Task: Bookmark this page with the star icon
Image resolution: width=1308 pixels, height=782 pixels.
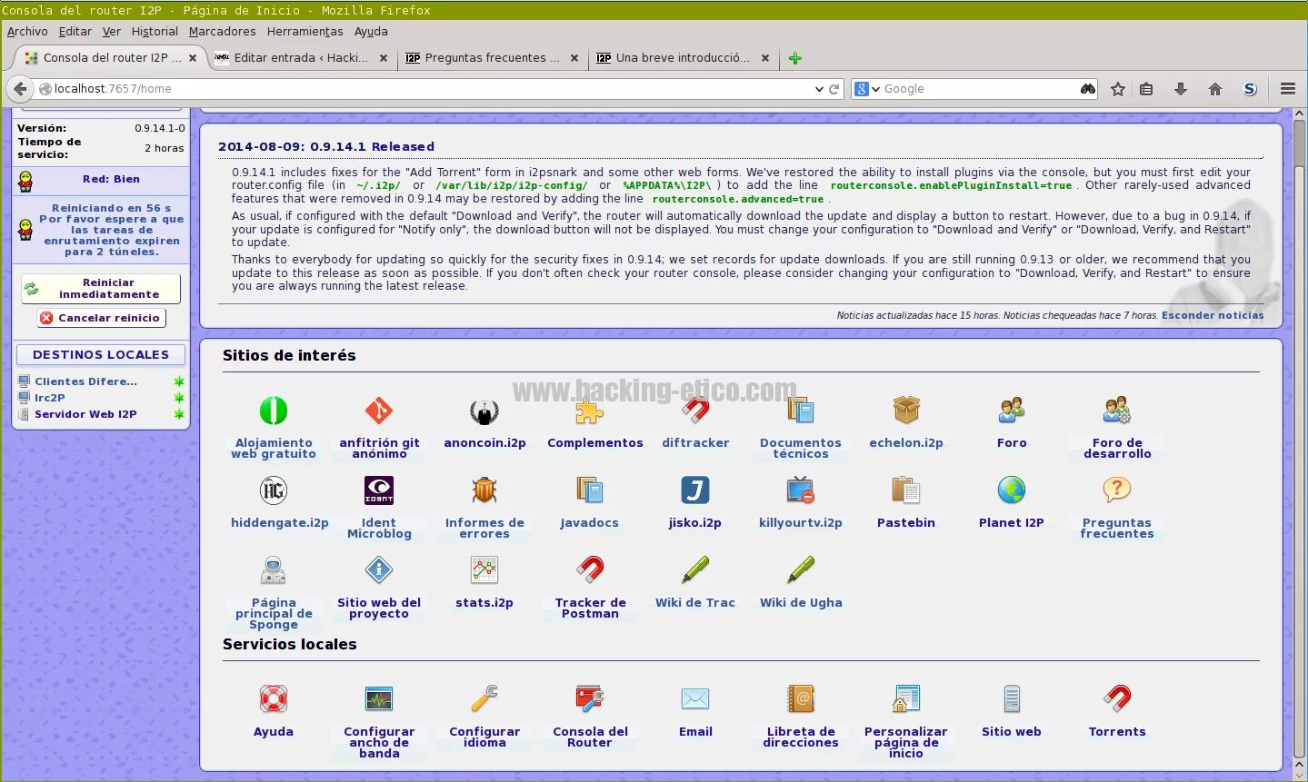Action: (1118, 89)
